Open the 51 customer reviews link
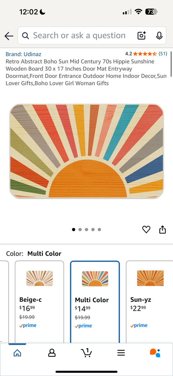 pyautogui.click(x=163, y=54)
